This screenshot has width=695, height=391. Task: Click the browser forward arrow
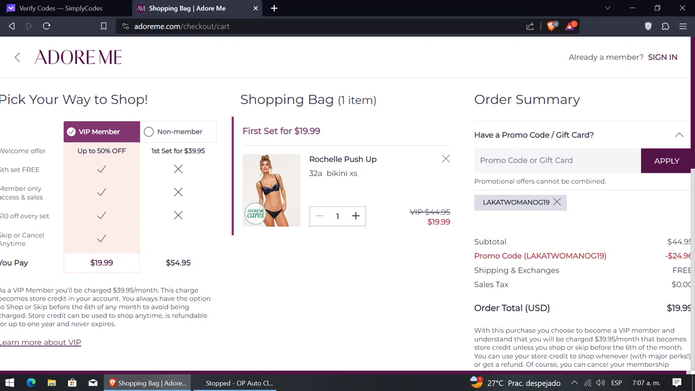click(29, 26)
